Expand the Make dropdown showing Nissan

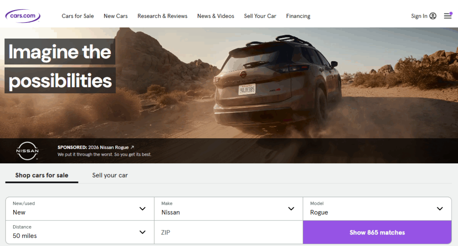click(x=228, y=209)
